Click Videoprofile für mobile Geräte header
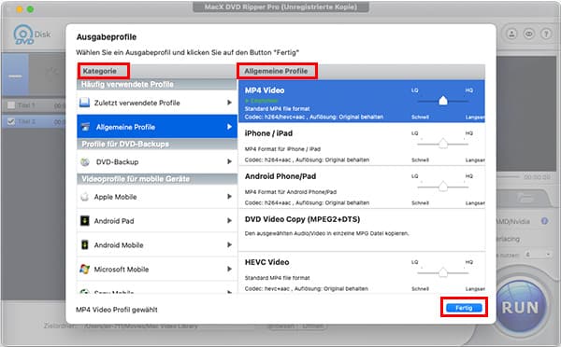 click(x=157, y=179)
